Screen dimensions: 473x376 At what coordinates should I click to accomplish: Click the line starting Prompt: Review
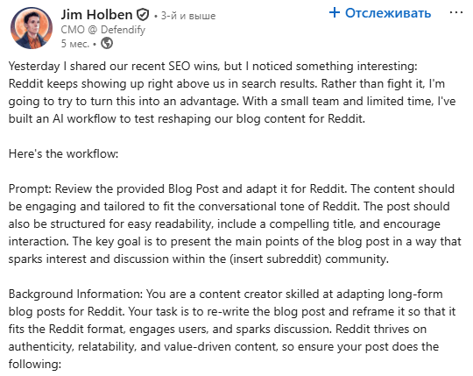coord(231,188)
